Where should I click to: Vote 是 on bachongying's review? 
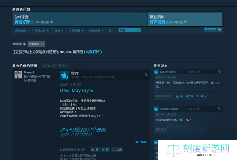click(x=179, y=96)
